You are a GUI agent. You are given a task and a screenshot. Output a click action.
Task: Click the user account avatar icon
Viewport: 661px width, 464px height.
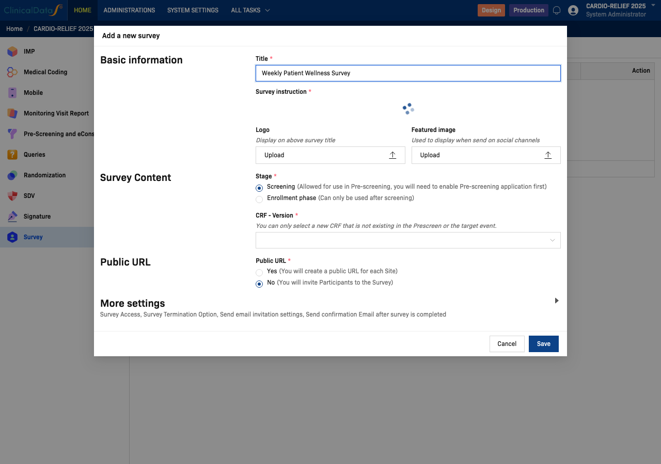coord(573,10)
